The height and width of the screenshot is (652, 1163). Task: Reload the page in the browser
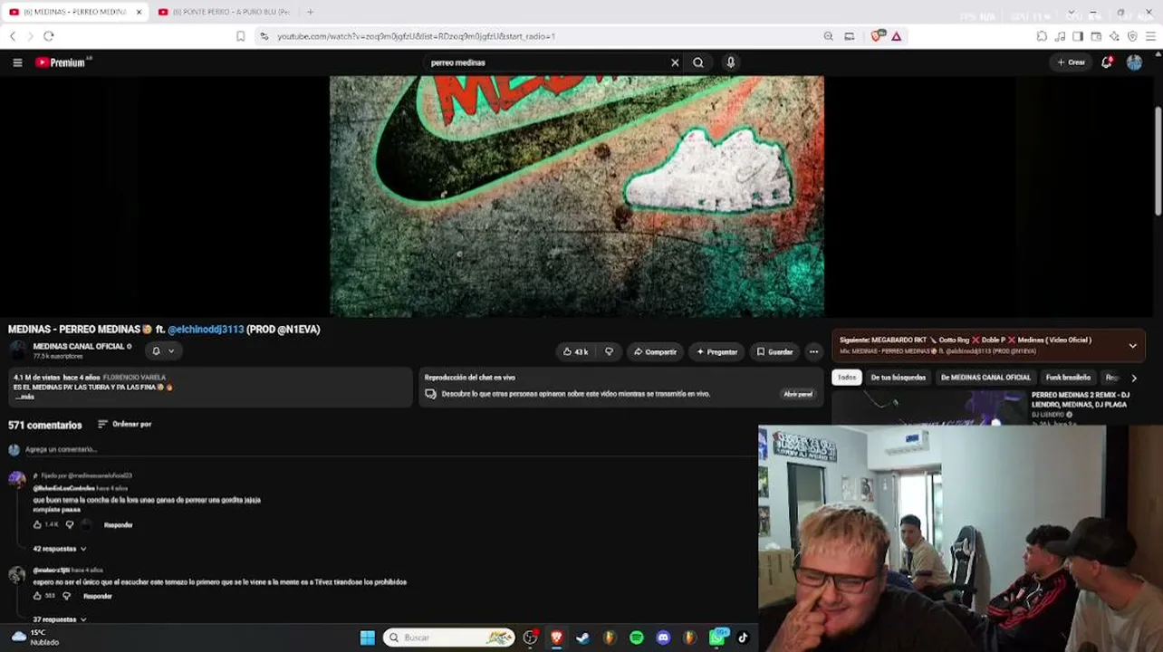coord(49,36)
